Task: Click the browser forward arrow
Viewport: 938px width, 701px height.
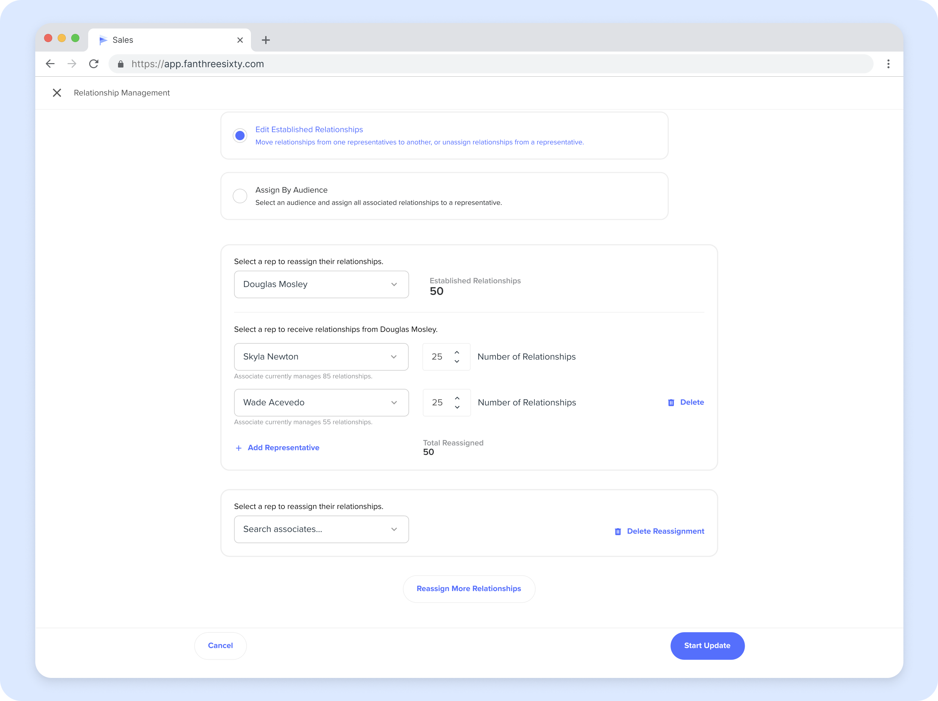Action: [72, 64]
